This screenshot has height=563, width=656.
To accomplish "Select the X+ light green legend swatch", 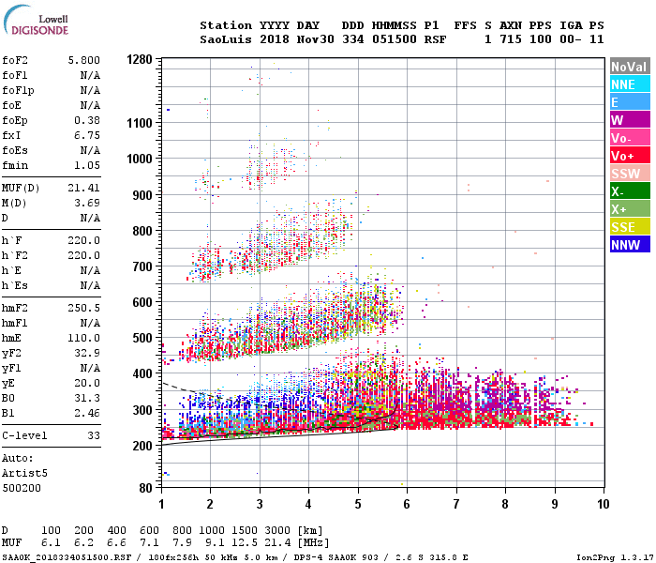I will tap(630, 209).
